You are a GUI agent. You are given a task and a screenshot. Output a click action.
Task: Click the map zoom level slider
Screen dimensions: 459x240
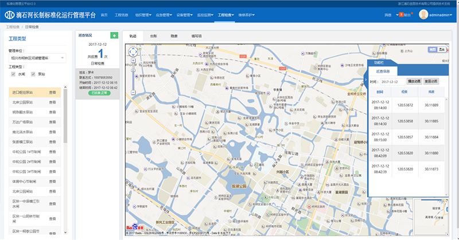pyautogui.click(x=133, y=76)
